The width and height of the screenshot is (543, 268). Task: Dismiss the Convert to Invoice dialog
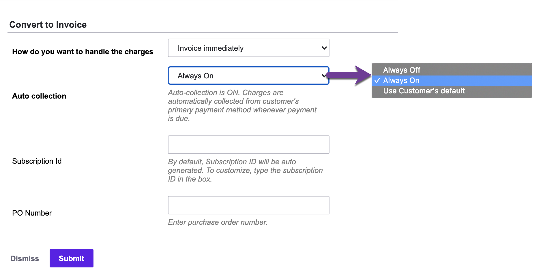pos(25,258)
